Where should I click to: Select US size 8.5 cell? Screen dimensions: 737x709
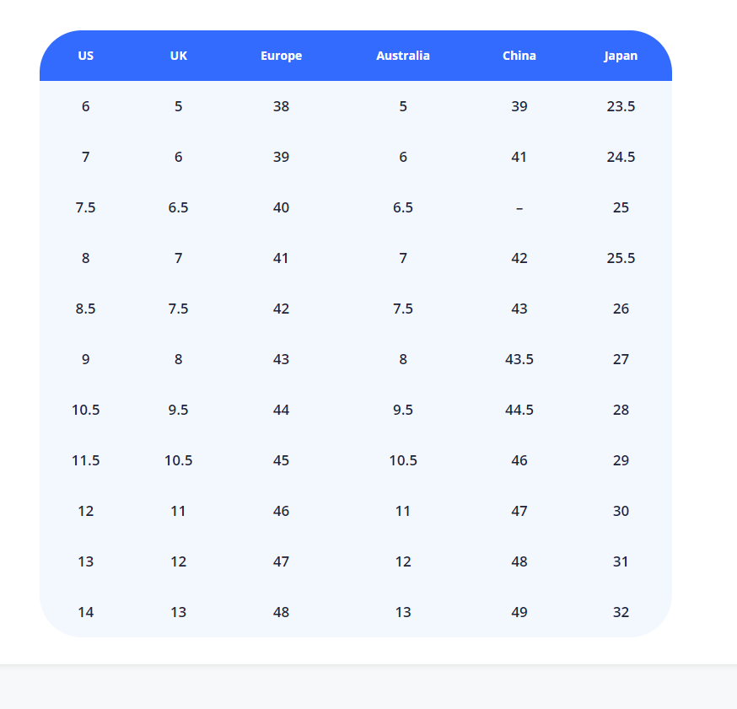pyautogui.click(x=85, y=309)
